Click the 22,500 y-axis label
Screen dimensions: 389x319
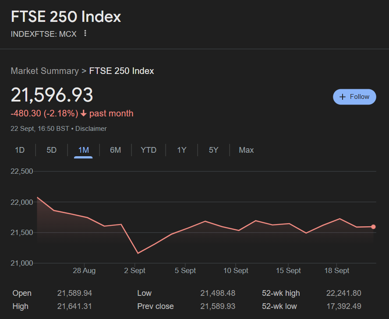tap(21, 171)
